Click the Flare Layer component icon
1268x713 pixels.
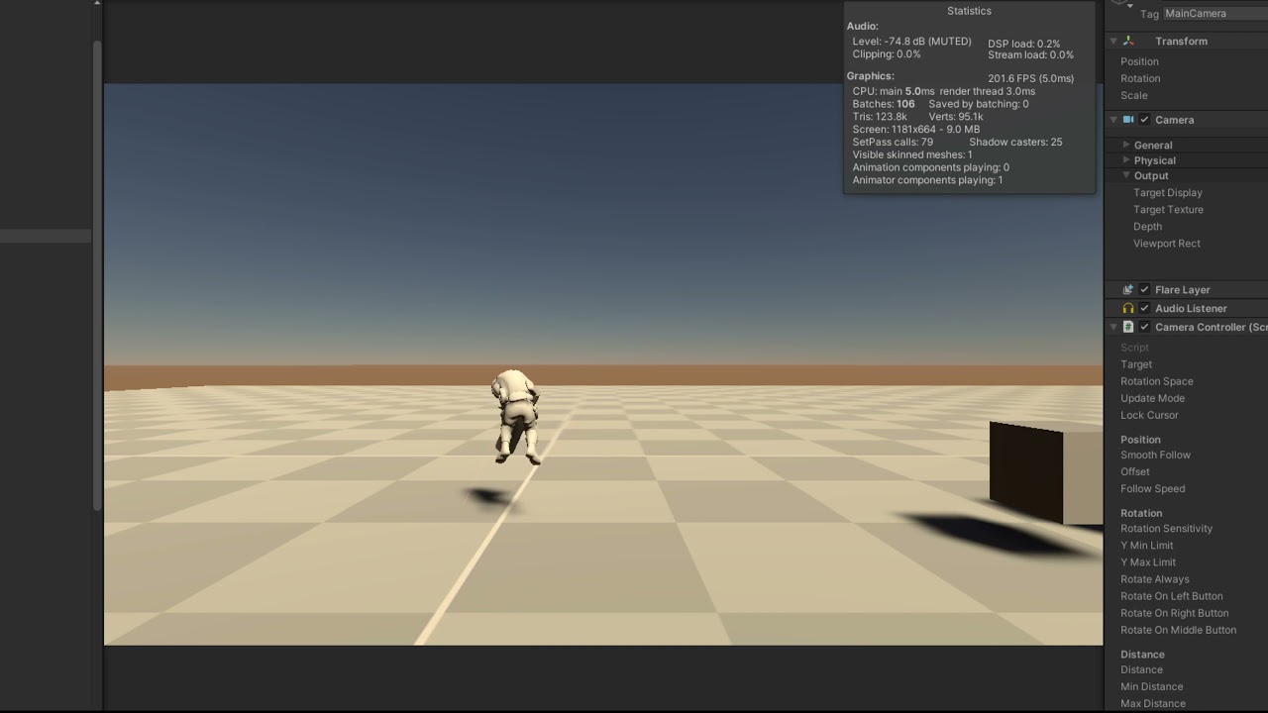(1128, 290)
